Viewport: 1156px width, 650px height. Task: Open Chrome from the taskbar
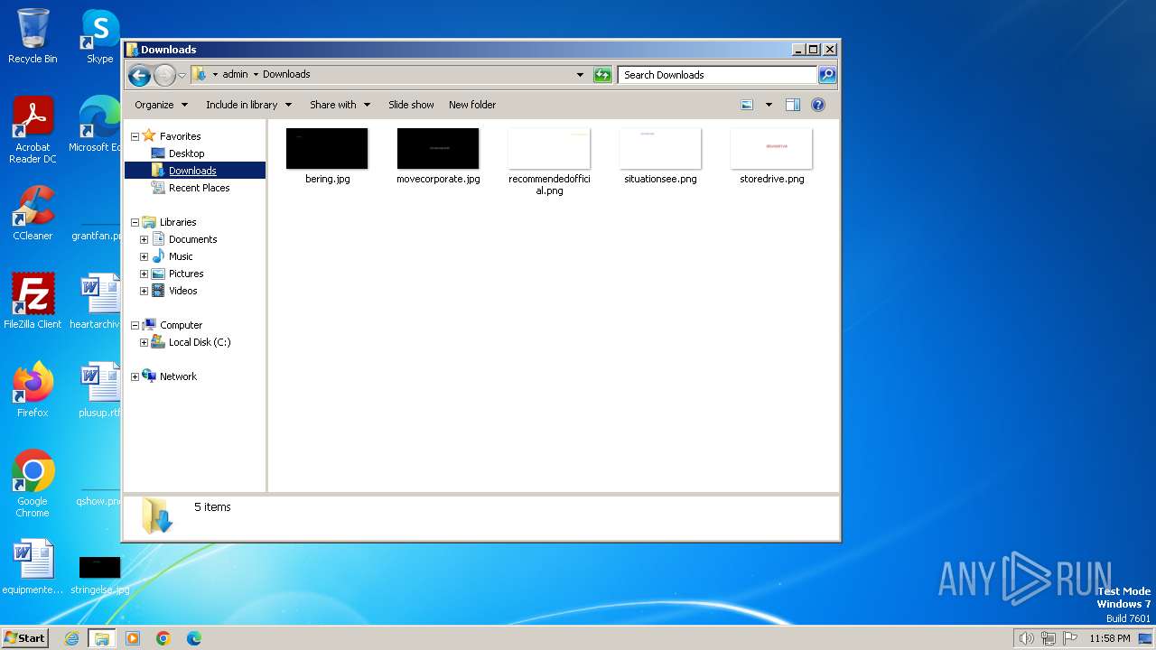pyautogui.click(x=163, y=638)
